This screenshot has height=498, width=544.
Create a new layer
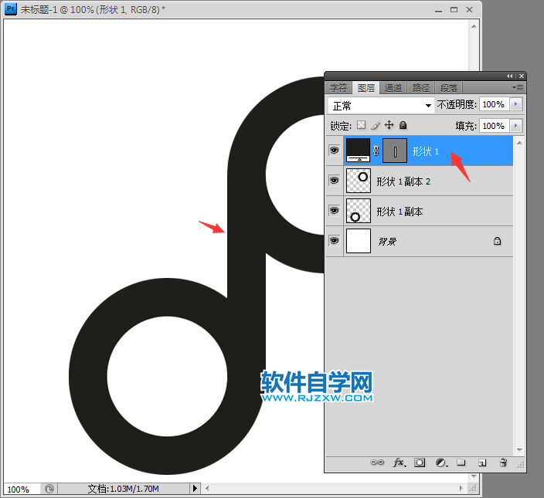482,462
